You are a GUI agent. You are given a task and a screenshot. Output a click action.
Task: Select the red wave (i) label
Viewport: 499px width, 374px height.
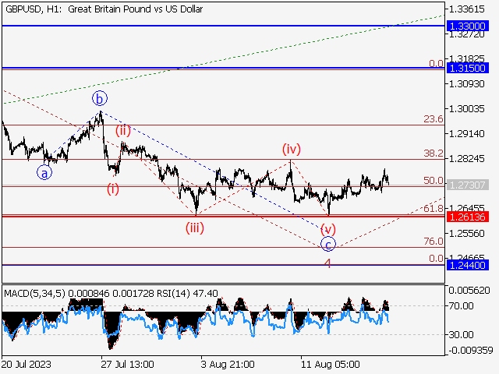113,189
